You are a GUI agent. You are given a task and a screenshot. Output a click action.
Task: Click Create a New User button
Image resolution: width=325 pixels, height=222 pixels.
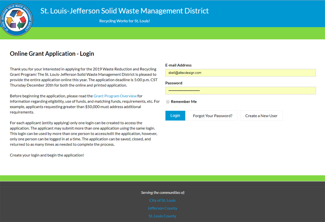click(x=261, y=116)
